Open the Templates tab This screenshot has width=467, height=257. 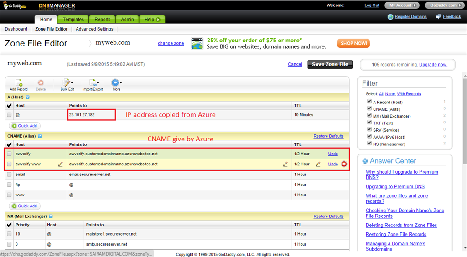click(73, 19)
